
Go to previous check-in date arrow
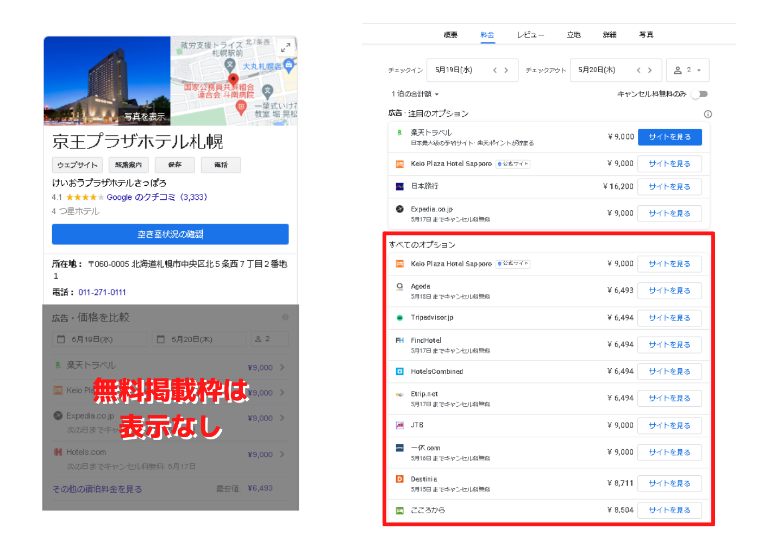tap(494, 70)
